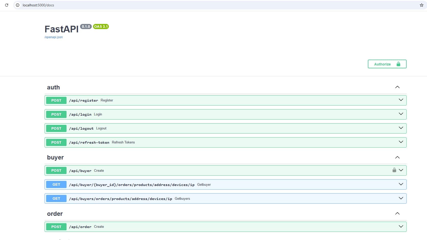Bookmark this page with the star icon
Viewport: 427px width, 240px height.
[421, 5]
